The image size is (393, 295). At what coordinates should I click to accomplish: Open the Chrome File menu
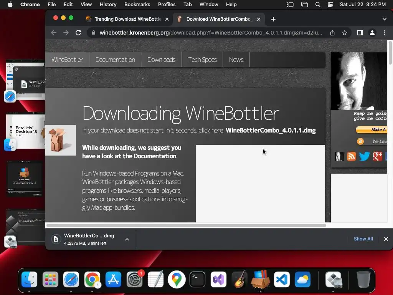tap(52, 5)
